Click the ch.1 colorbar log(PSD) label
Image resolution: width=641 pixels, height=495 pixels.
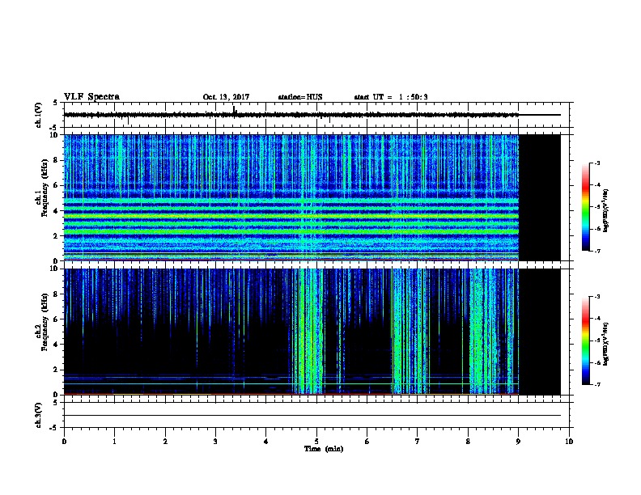[606, 210]
